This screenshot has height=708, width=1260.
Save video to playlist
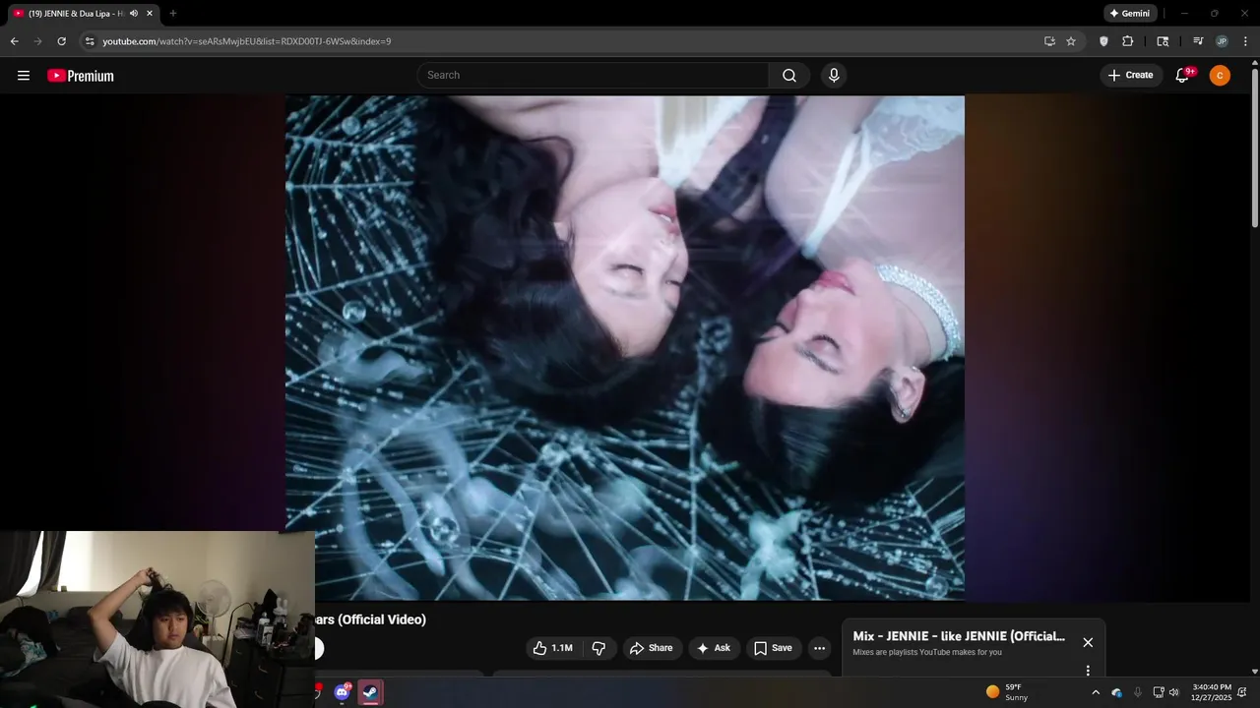773,648
